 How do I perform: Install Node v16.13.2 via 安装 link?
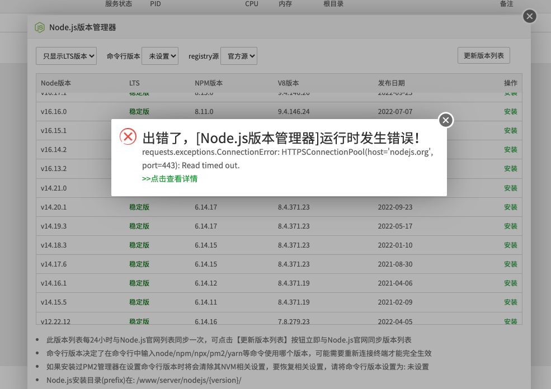pyautogui.click(x=511, y=169)
